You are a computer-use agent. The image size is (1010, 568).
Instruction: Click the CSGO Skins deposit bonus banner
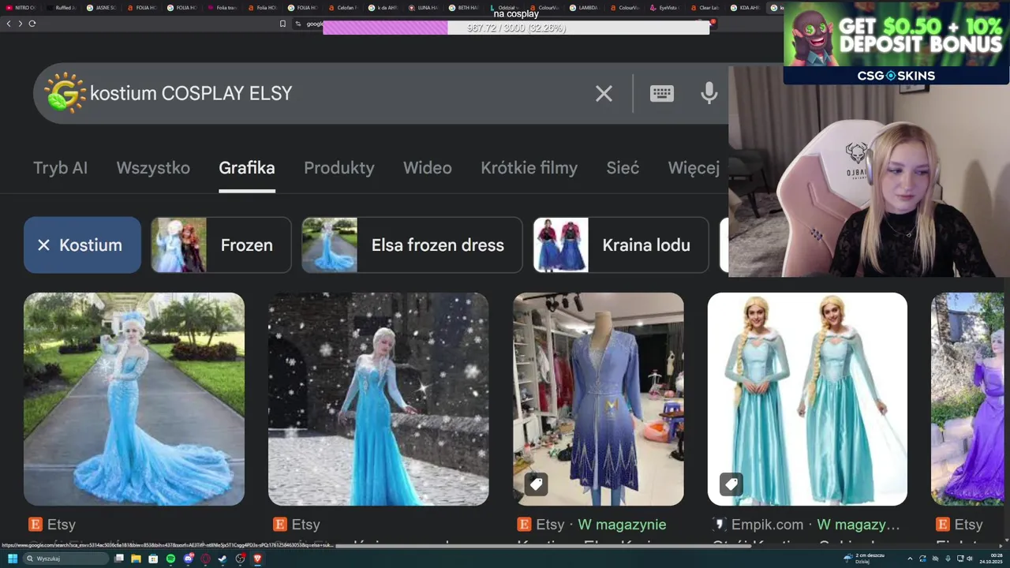coord(896,43)
